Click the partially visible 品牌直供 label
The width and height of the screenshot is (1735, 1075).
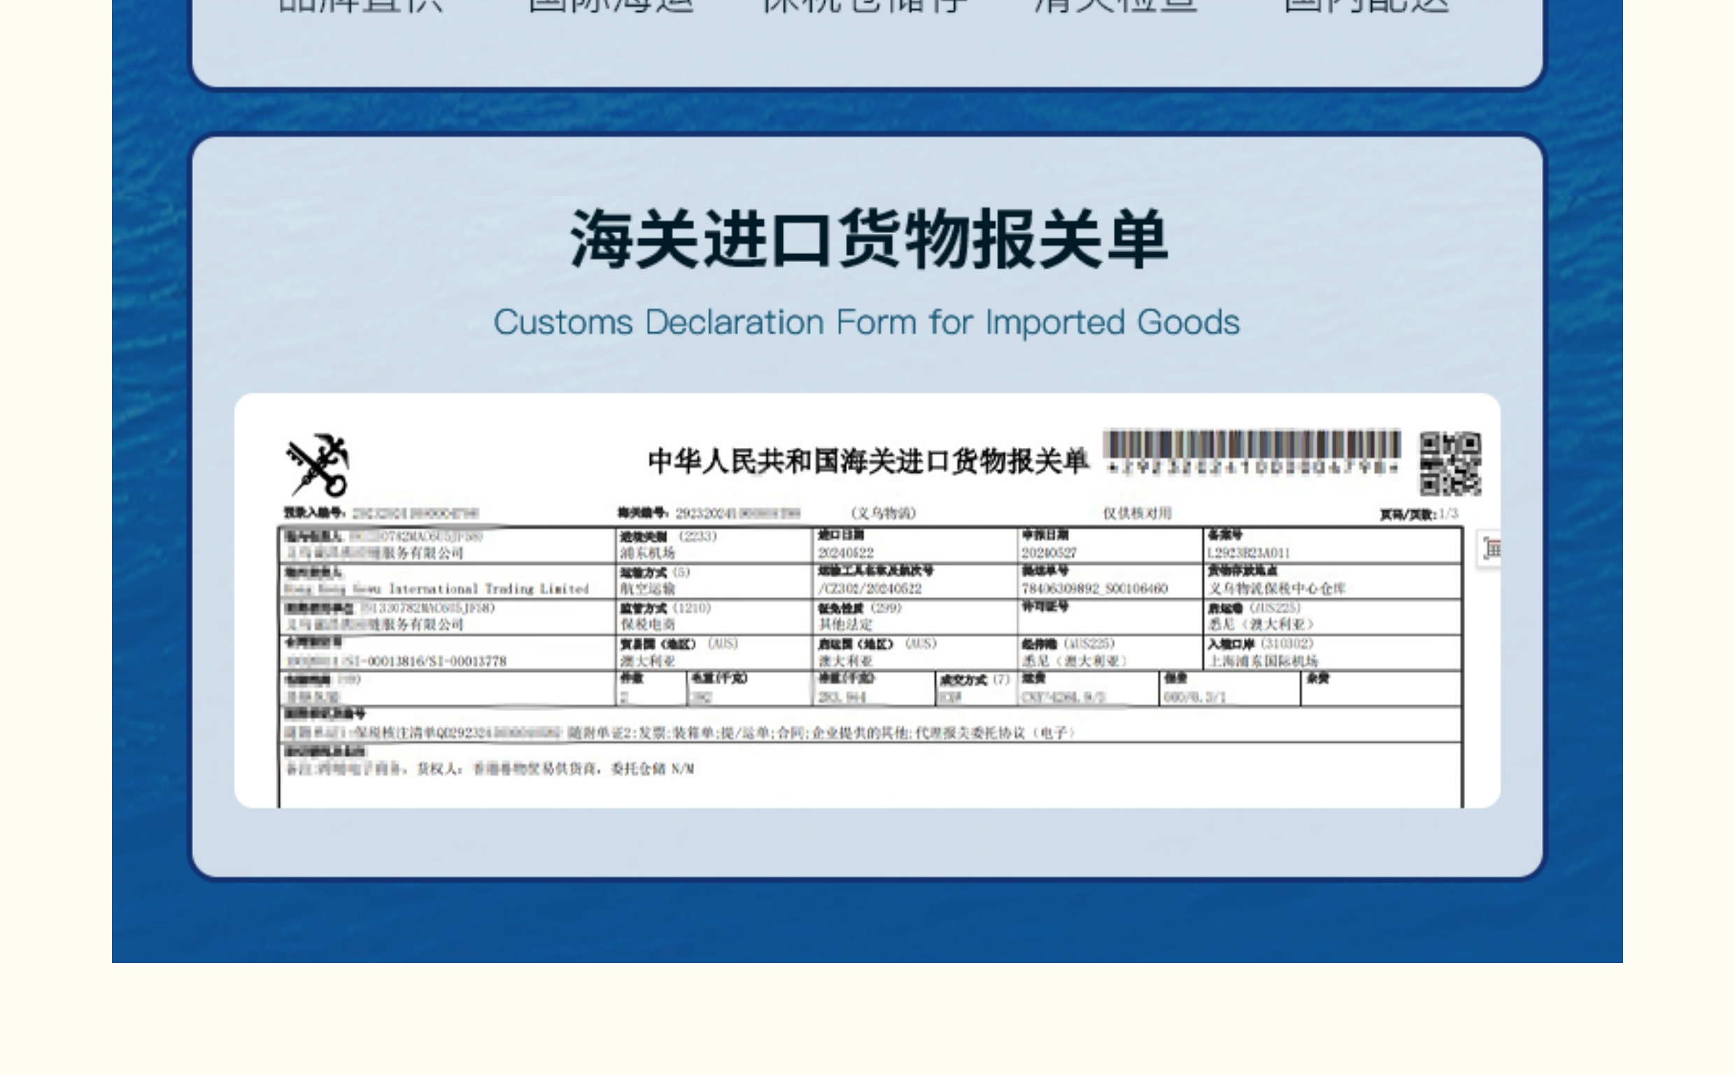360,6
